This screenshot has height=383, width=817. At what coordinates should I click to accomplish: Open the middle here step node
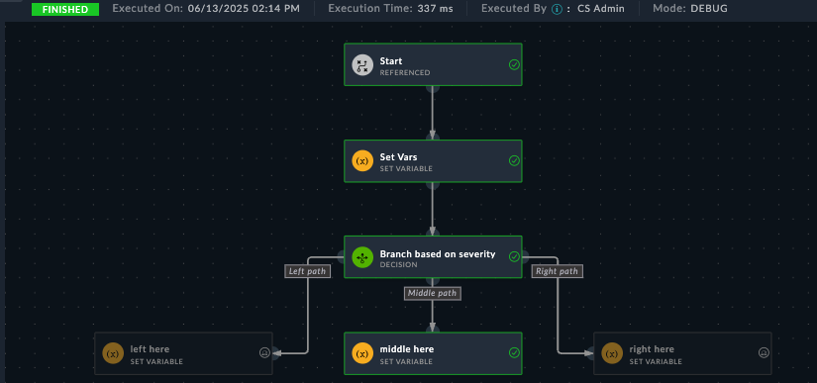coord(433,353)
